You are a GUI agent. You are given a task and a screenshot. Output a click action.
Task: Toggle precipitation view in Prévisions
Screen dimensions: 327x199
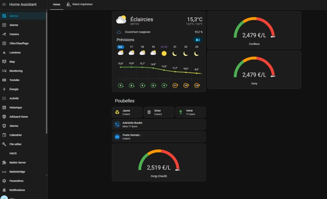197,40
